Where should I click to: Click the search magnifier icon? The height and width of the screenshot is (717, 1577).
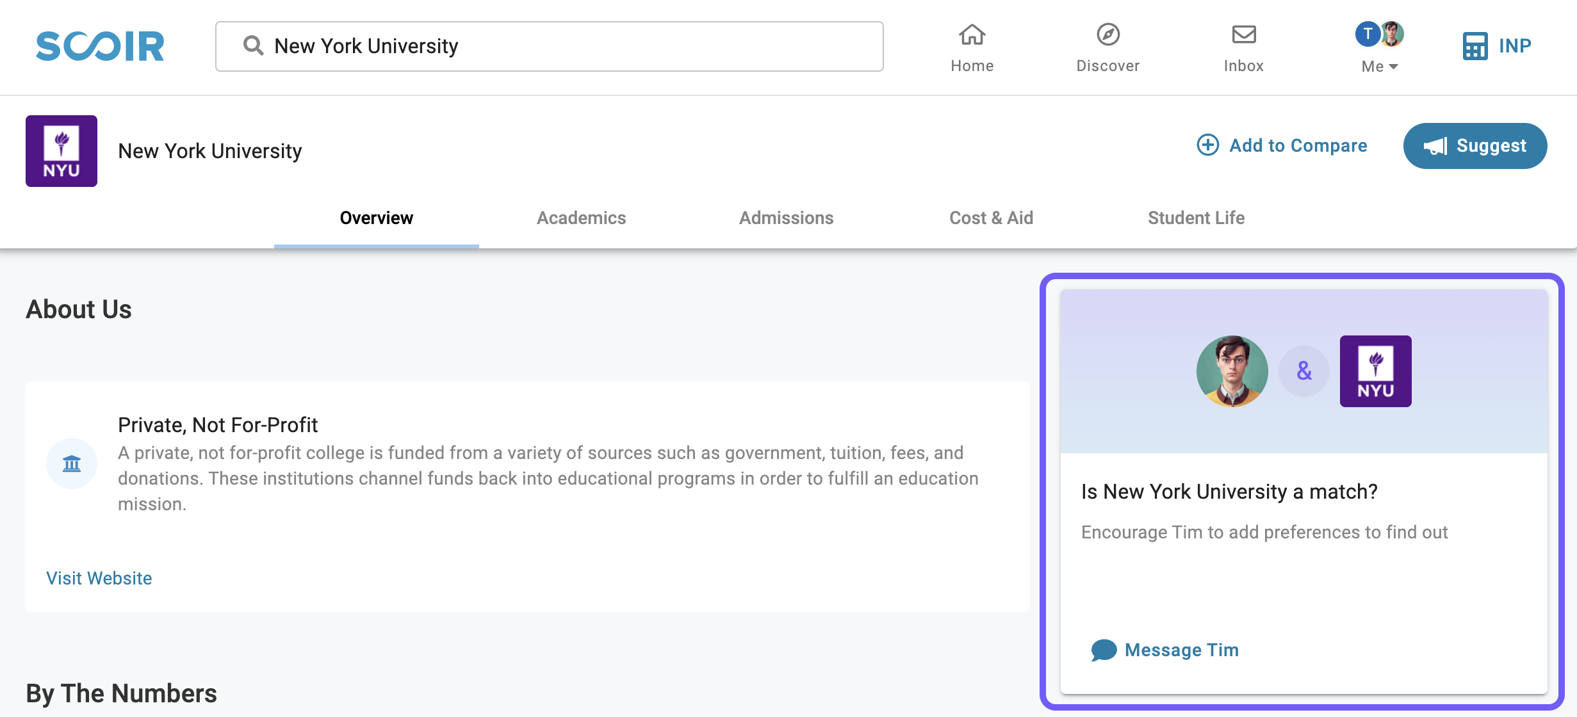pos(253,45)
